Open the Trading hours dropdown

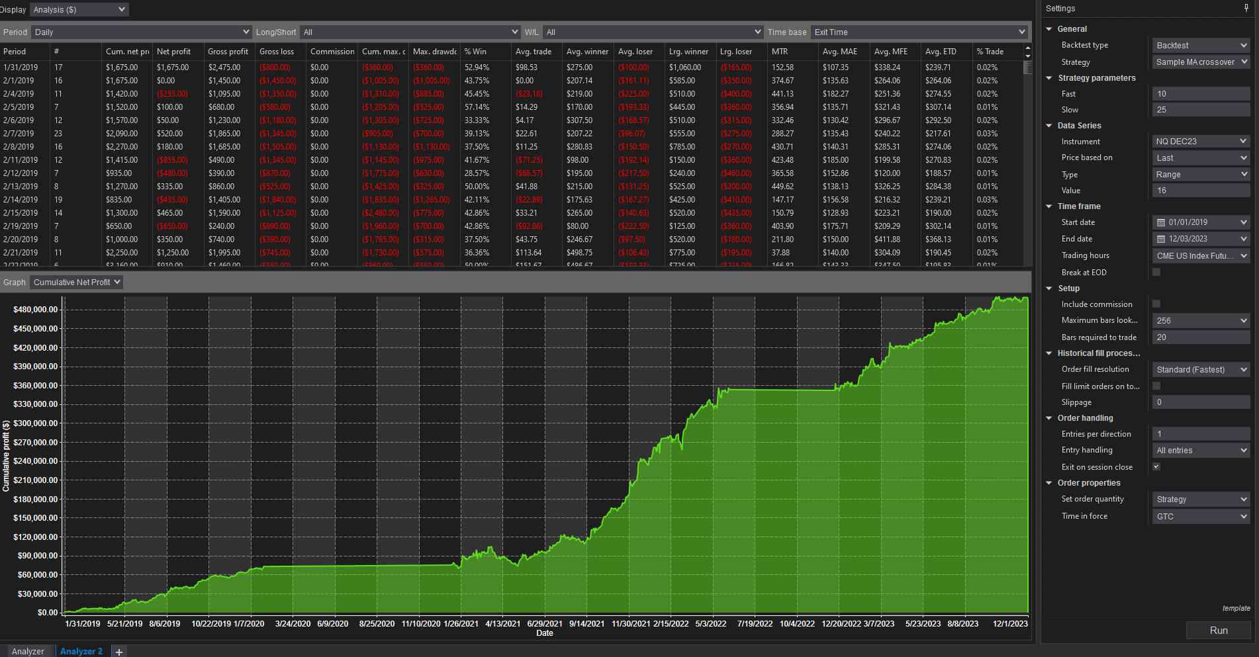1201,255
